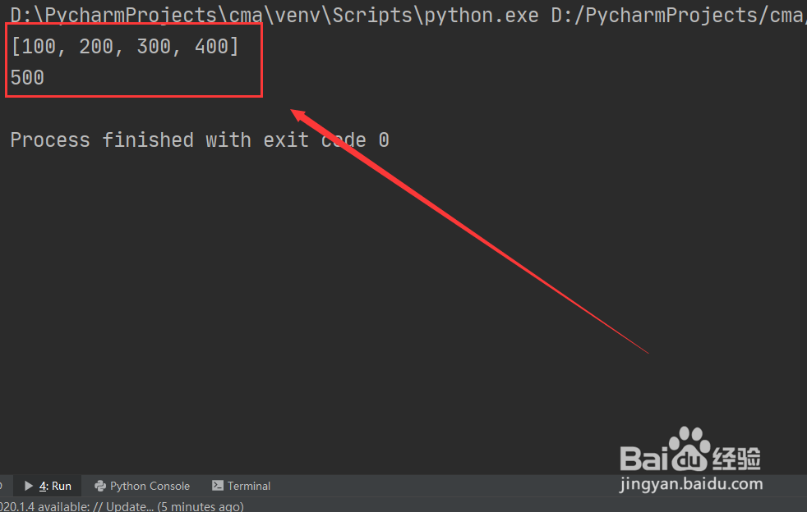Switch to the 4: Run tool window
The width and height of the screenshot is (807, 512).
tap(48, 486)
